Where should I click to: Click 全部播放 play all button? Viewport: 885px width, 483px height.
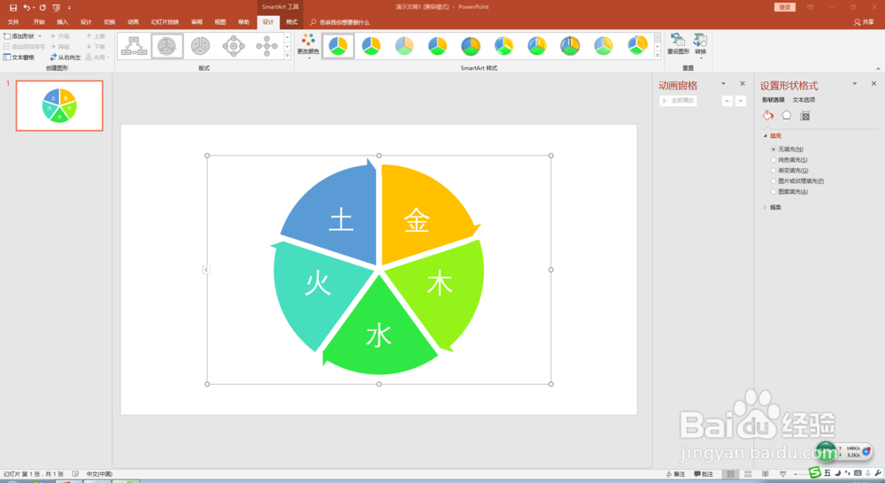click(679, 101)
